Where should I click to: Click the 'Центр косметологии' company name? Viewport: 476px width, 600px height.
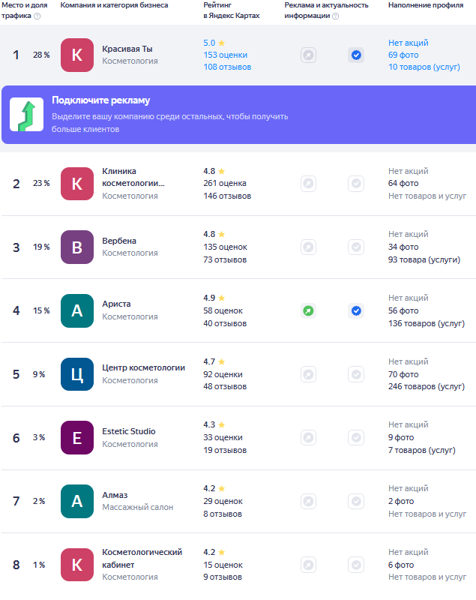(x=143, y=367)
